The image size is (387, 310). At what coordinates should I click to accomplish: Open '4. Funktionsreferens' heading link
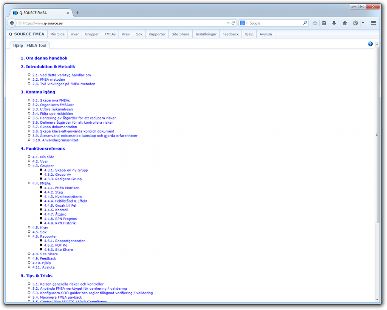pyautogui.click(x=43, y=149)
